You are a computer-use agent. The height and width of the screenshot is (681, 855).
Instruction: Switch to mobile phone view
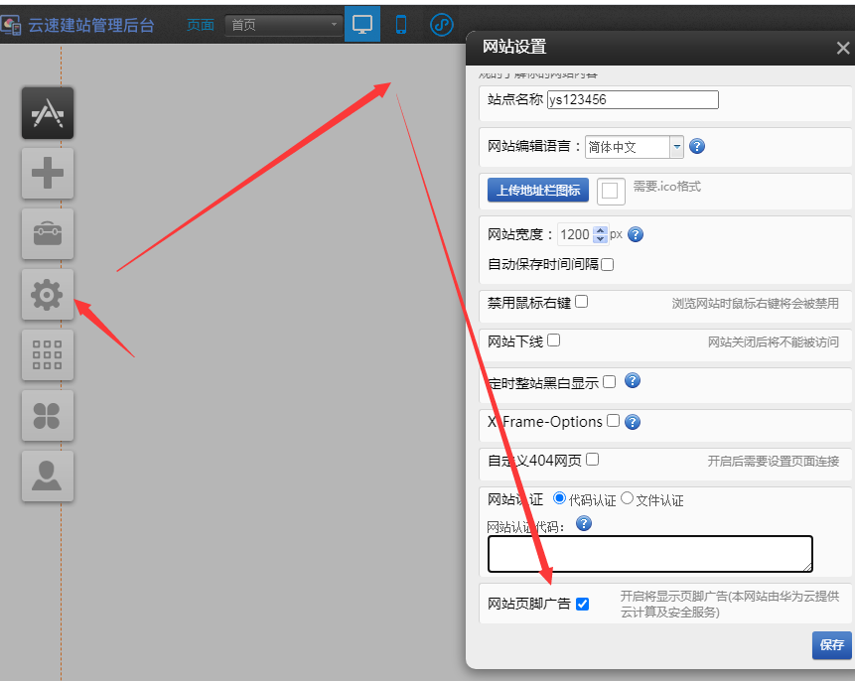click(401, 24)
